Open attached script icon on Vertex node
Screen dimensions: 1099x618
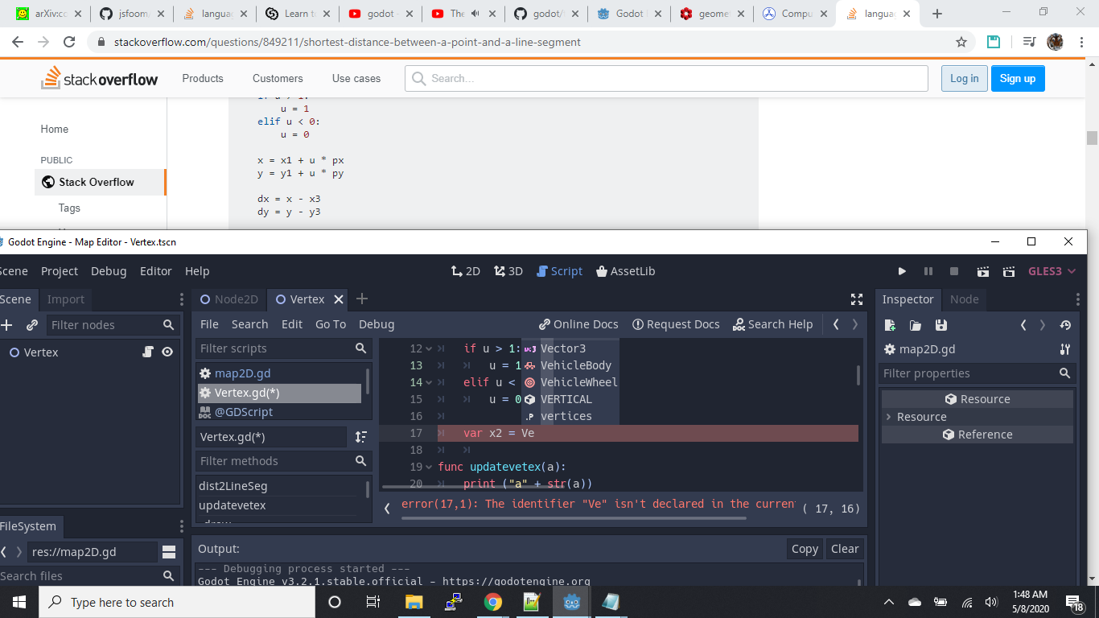pos(148,352)
